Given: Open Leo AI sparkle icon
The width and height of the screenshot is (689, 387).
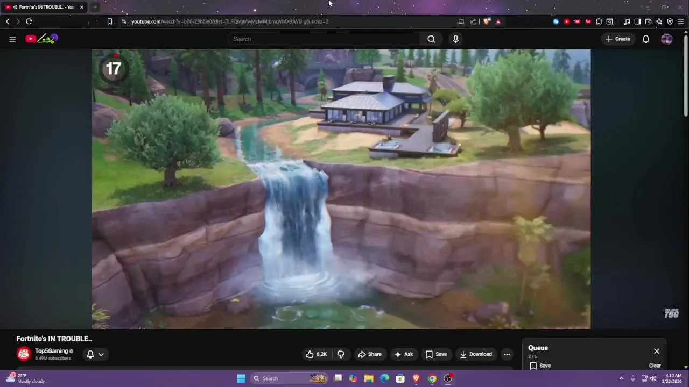Looking at the screenshot, I should pyautogui.click(x=659, y=21).
